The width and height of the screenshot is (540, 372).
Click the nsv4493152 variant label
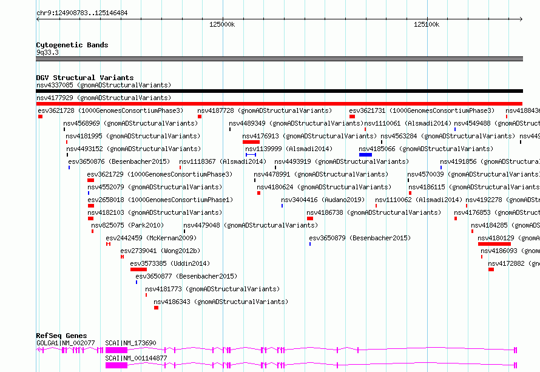pos(133,149)
